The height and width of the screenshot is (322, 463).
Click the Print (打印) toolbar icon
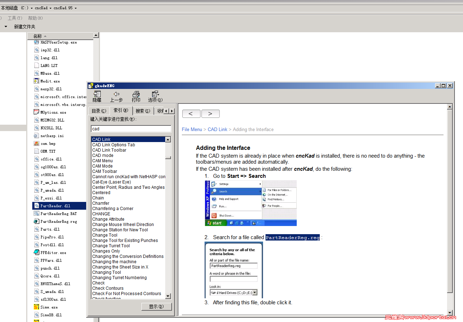pyautogui.click(x=136, y=94)
